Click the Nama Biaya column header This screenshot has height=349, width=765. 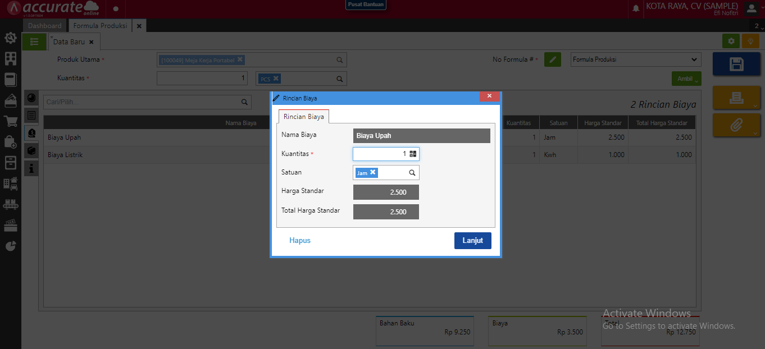pyautogui.click(x=241, y=123)
